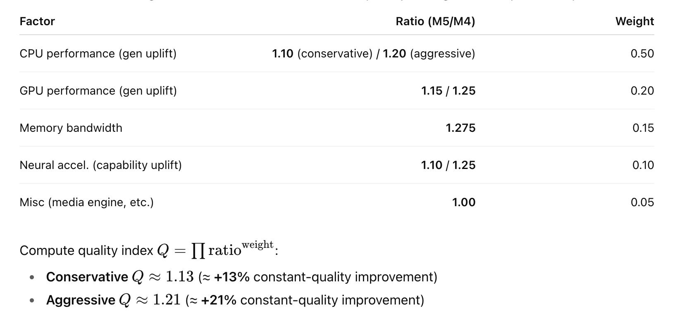The height and width of the screenshot is (314, 682).
Task: Select the CPU performance (gen uplift) row label
Action: [98, 54]
